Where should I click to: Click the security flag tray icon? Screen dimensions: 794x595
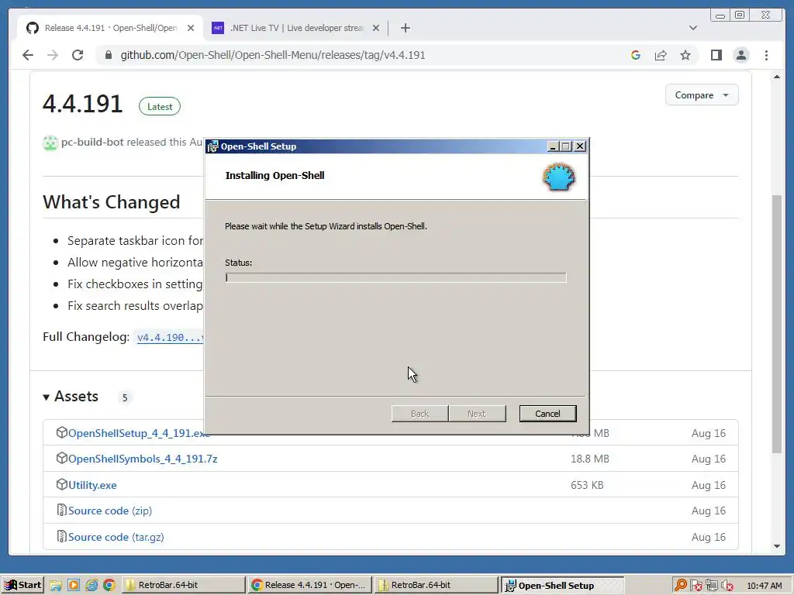696,586
